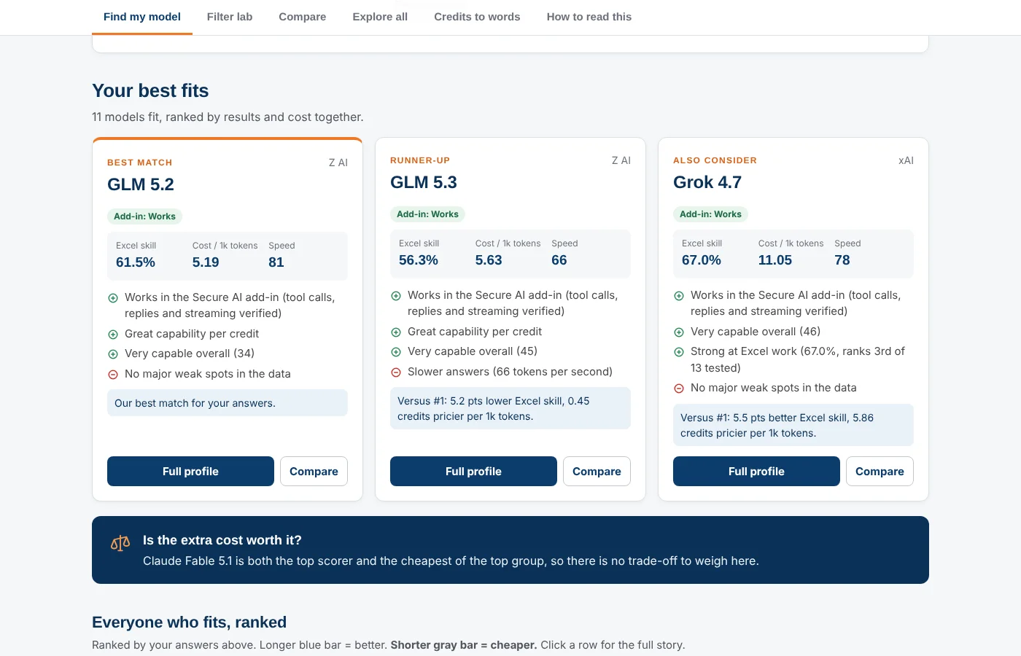The image size is (1021, 656).
Task: Click plus icon beside 'Strong at Excel work' on Grok 4.7
Action: [679, 352]
